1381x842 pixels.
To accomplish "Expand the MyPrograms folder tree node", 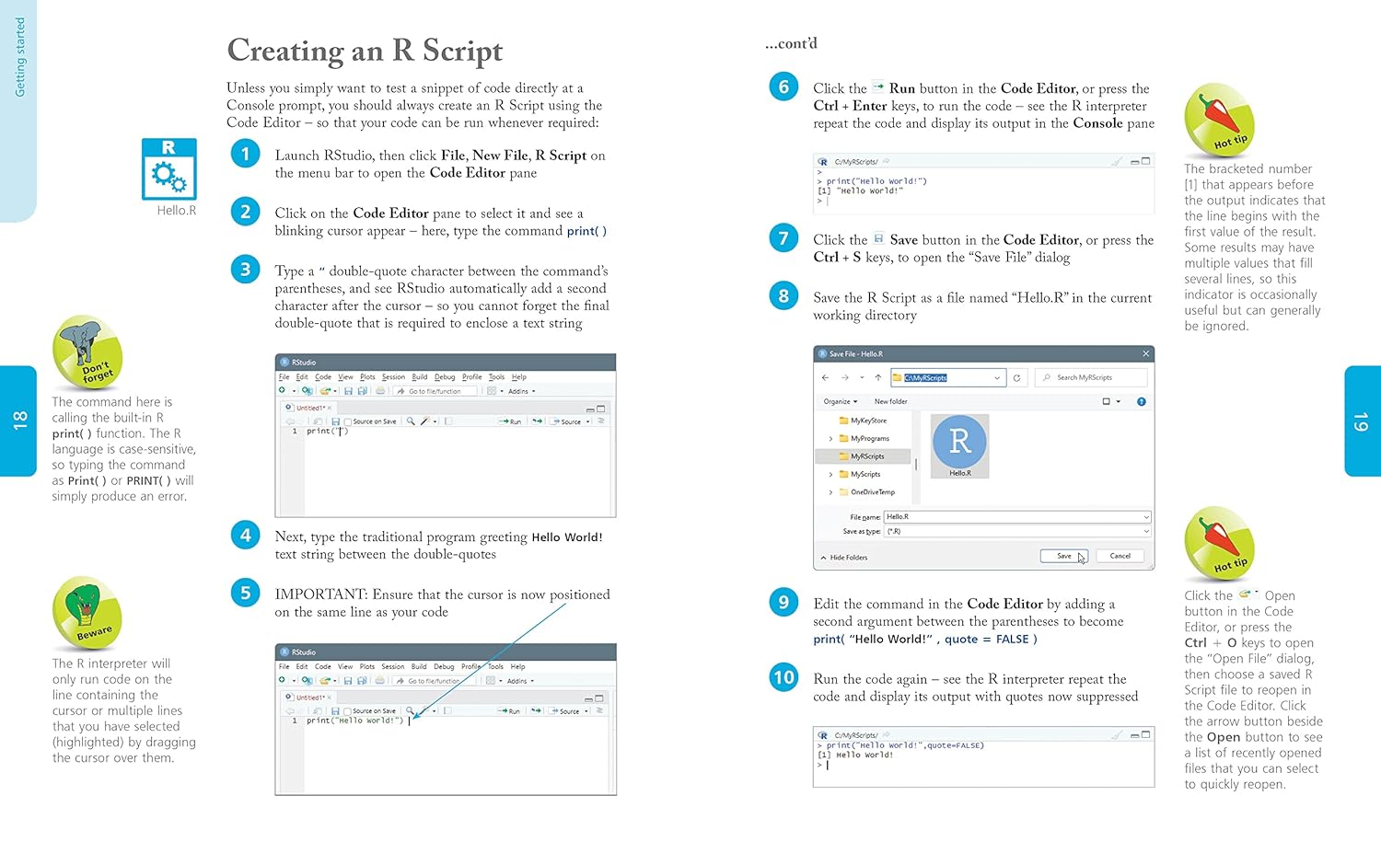I will [x=830, y=439].
